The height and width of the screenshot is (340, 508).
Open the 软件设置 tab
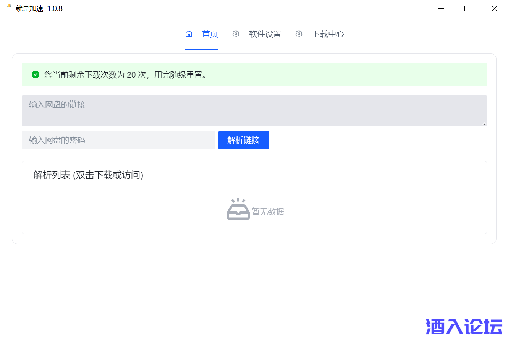265,34
